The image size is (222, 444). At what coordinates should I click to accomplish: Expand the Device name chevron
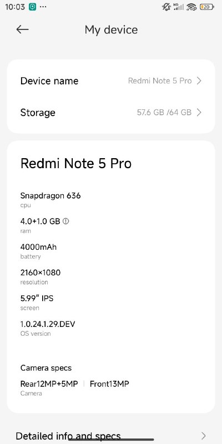[199, 81]
